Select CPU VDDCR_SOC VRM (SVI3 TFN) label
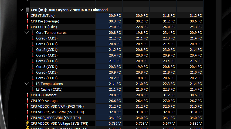The image size is (231, 129). pos(57,112)
